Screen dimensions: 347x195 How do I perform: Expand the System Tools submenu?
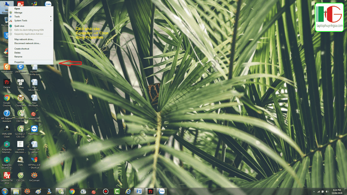click(x=21, y=20)
